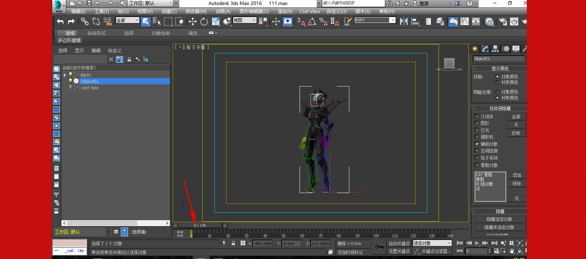This screenshot has height=259, width=586.
Task: Toggle the Angle Snap tool
Action: [x=312, y=21]
